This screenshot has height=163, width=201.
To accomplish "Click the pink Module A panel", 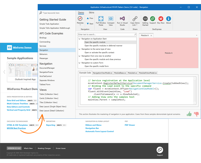I will (168, 53).
